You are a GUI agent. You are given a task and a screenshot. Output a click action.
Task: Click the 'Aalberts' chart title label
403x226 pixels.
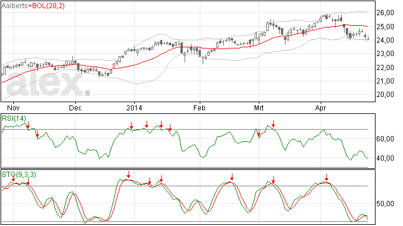[x=15, y=6]
